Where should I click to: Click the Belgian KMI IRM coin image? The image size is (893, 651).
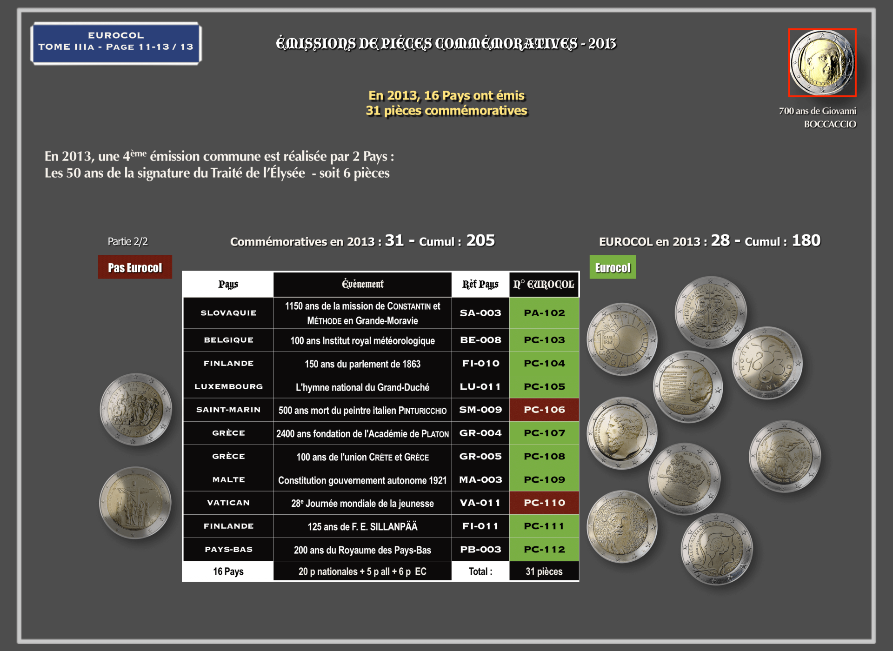622,339
